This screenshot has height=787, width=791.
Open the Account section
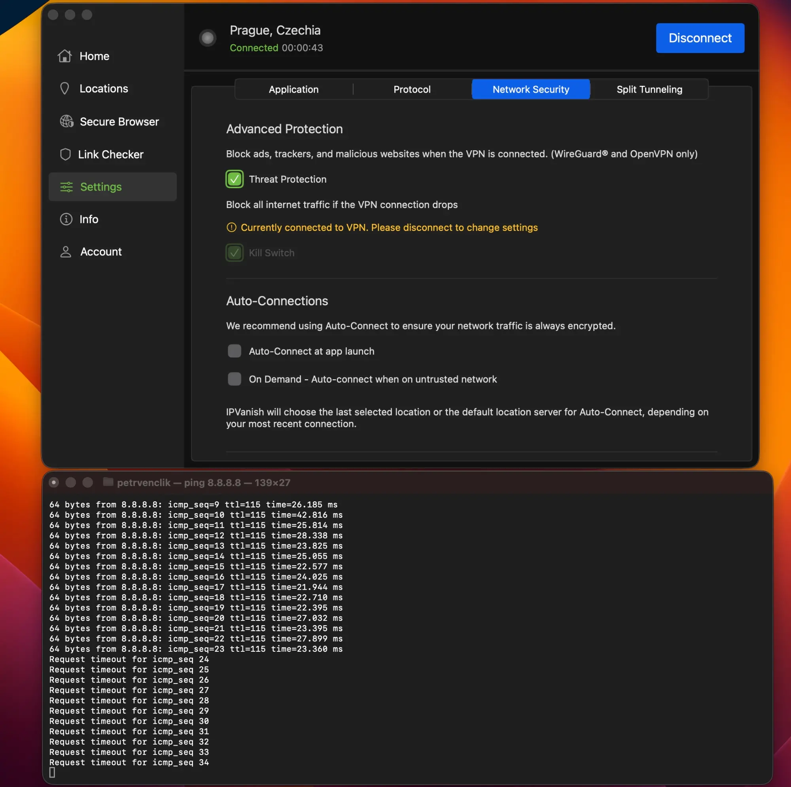coord(101,252)
